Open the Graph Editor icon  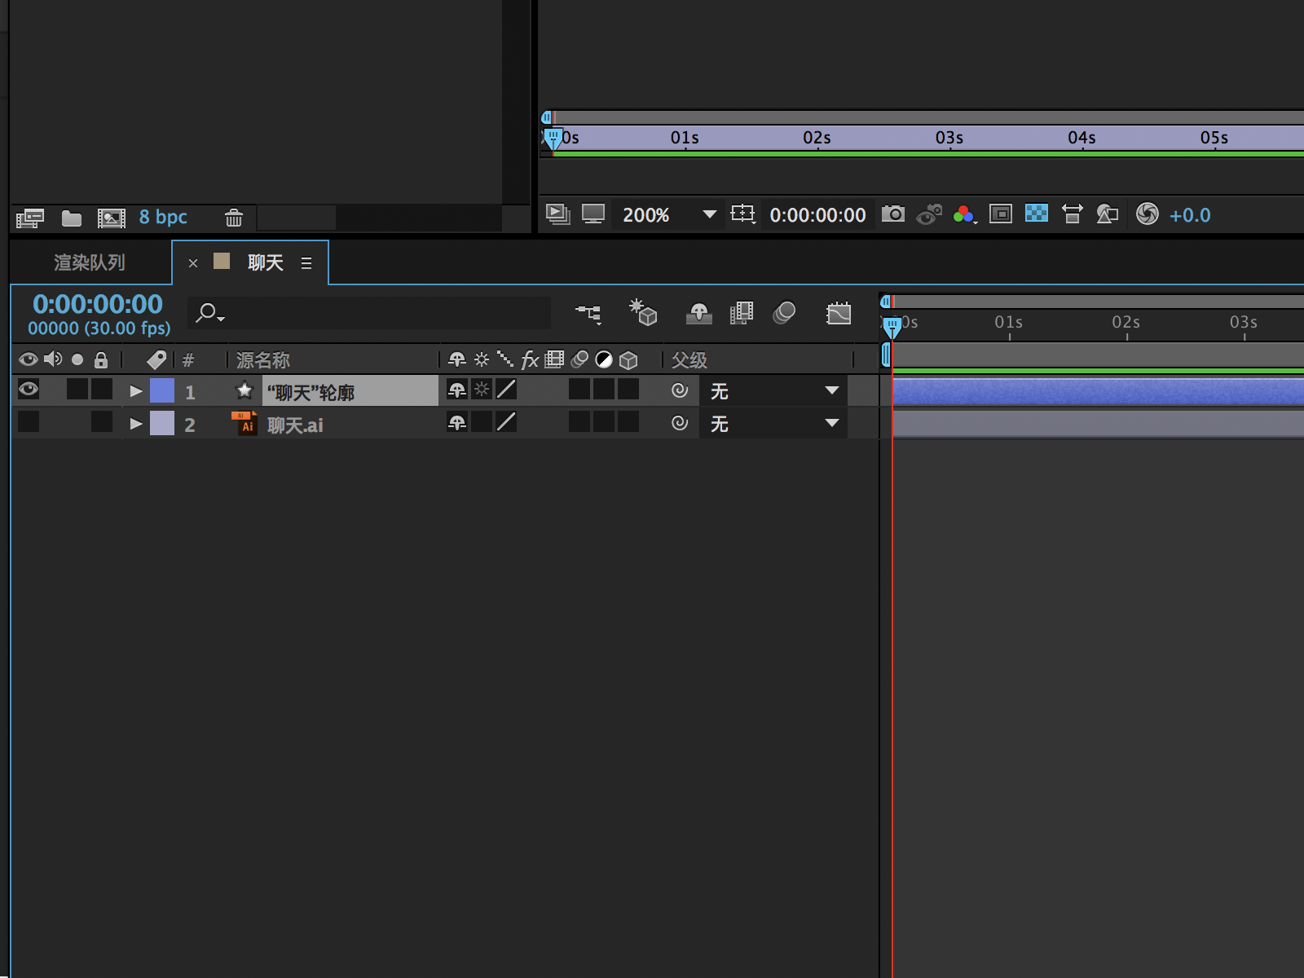[839, 313]
